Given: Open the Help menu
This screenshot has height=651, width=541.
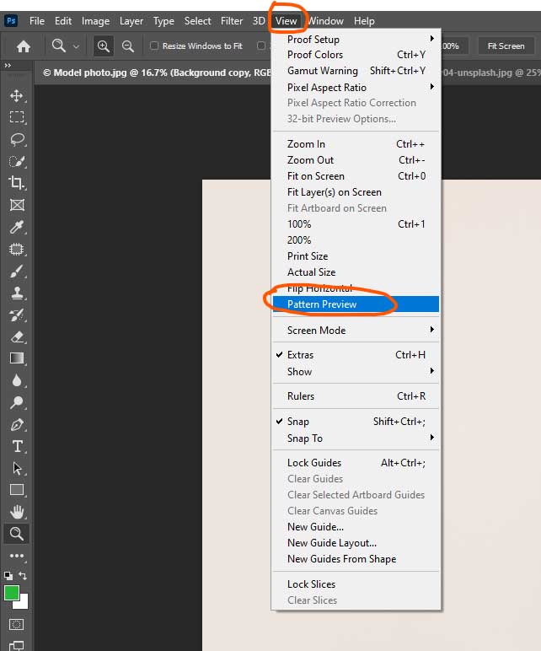Looking at the screenshot, I should pyautogui.click(x=364, y=21).
